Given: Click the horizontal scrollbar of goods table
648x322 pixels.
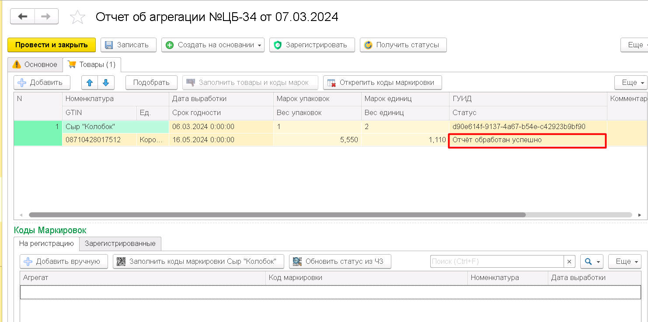Looking at the screenshot, I should pos(277,215).
